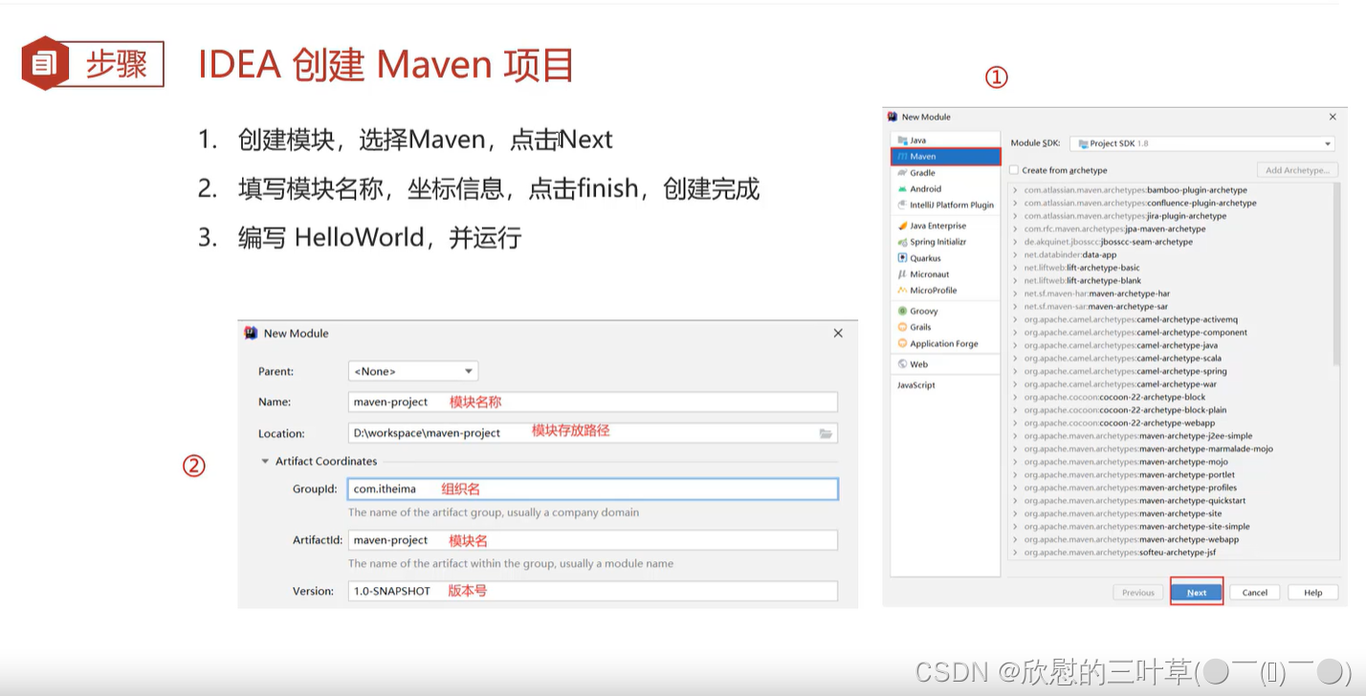Click the Version field 1.0-SNAPSHOT
The width and height of the screenshot is (1366, 696).
(x=593, y=591)
